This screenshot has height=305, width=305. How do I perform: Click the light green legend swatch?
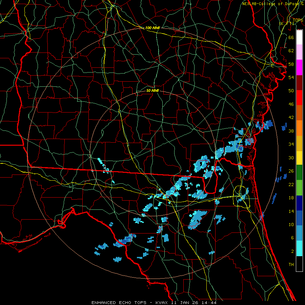click(299, 188)
